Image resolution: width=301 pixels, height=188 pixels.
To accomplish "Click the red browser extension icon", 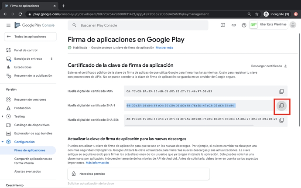I will [x=296, y=14].
